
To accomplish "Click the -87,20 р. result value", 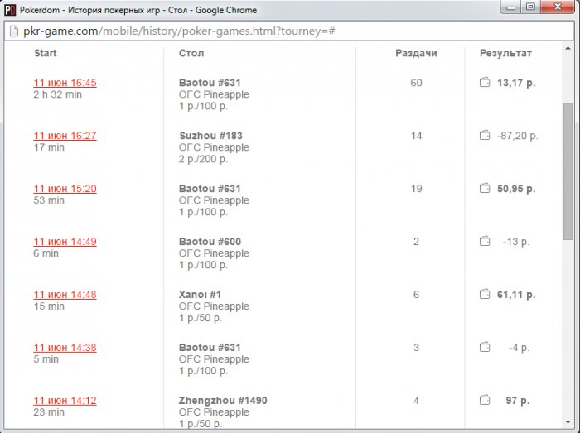I will [x=518, y=136].
